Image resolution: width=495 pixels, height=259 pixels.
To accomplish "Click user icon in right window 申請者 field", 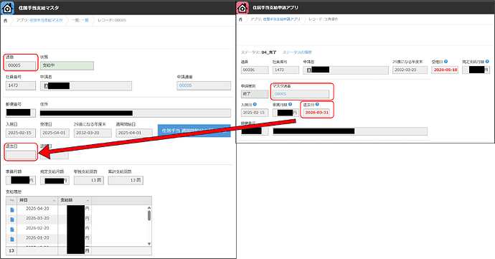I will coord(309,70).
